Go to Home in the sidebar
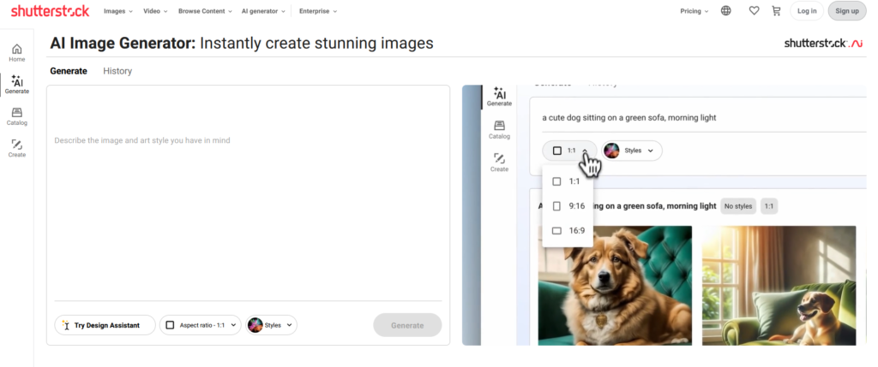This screenshot has height=367, width=878. 17,52
